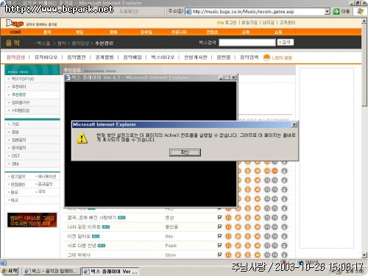Click the first gray icon in Glow row
The image size is (368, 276).
(x=267, y=255)
